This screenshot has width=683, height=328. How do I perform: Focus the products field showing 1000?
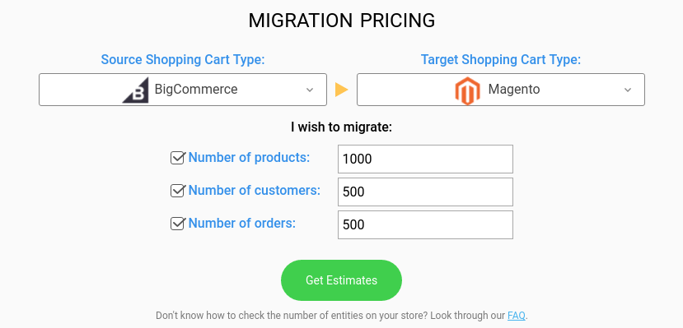click(x=425, y=159)
